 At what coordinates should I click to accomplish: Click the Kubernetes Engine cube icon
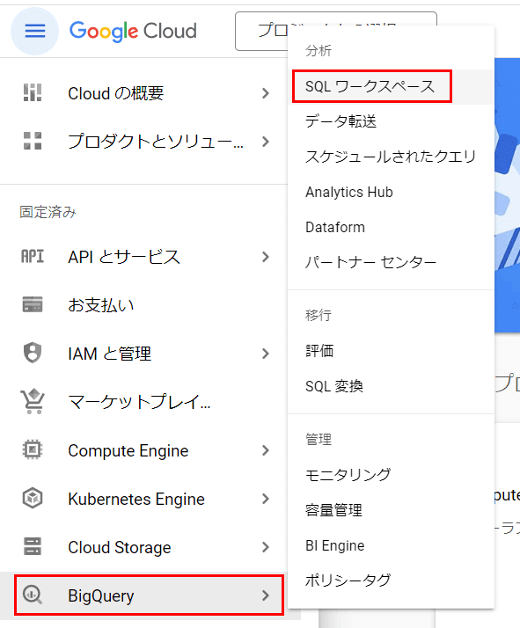click(33, 498)
